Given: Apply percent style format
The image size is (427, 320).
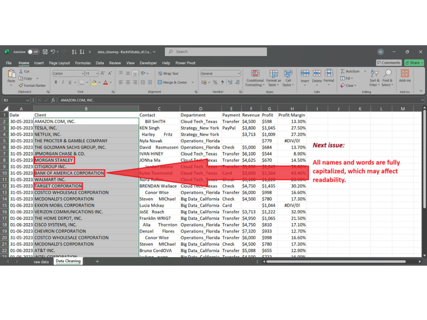Looking at the screenshot, I should [x=215, y=82].
